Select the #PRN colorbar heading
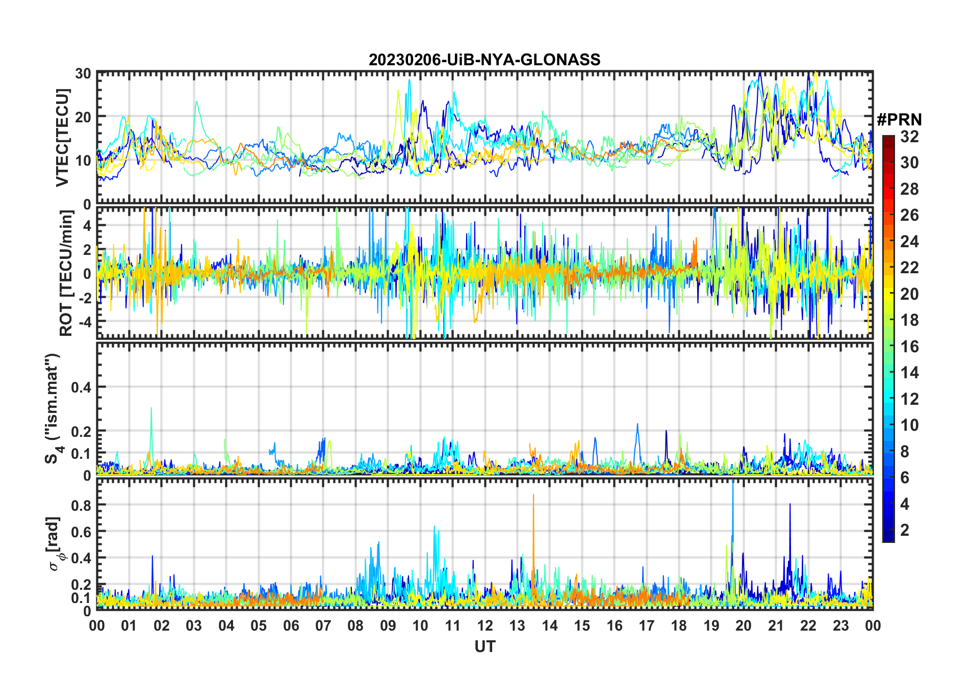This screenshot has height=678, width=970. [899, 120]
